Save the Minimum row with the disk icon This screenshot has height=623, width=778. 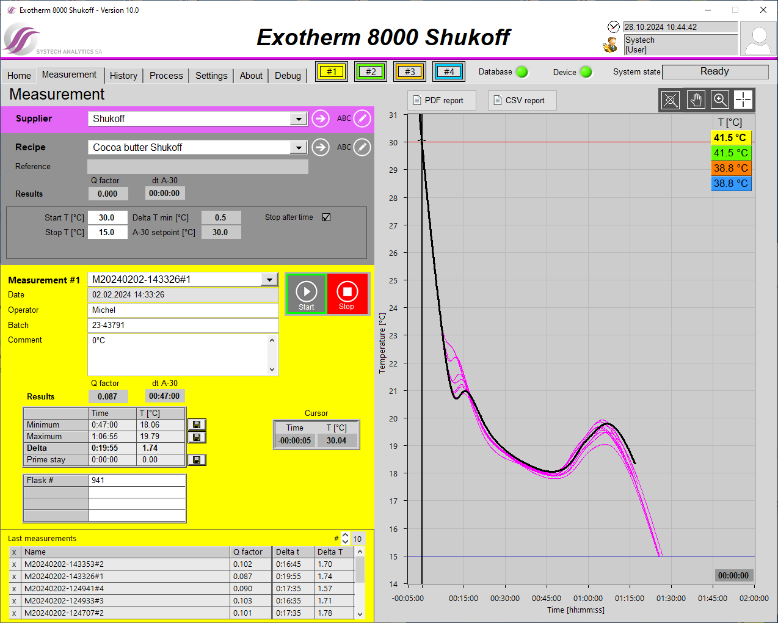click(197, 424)
